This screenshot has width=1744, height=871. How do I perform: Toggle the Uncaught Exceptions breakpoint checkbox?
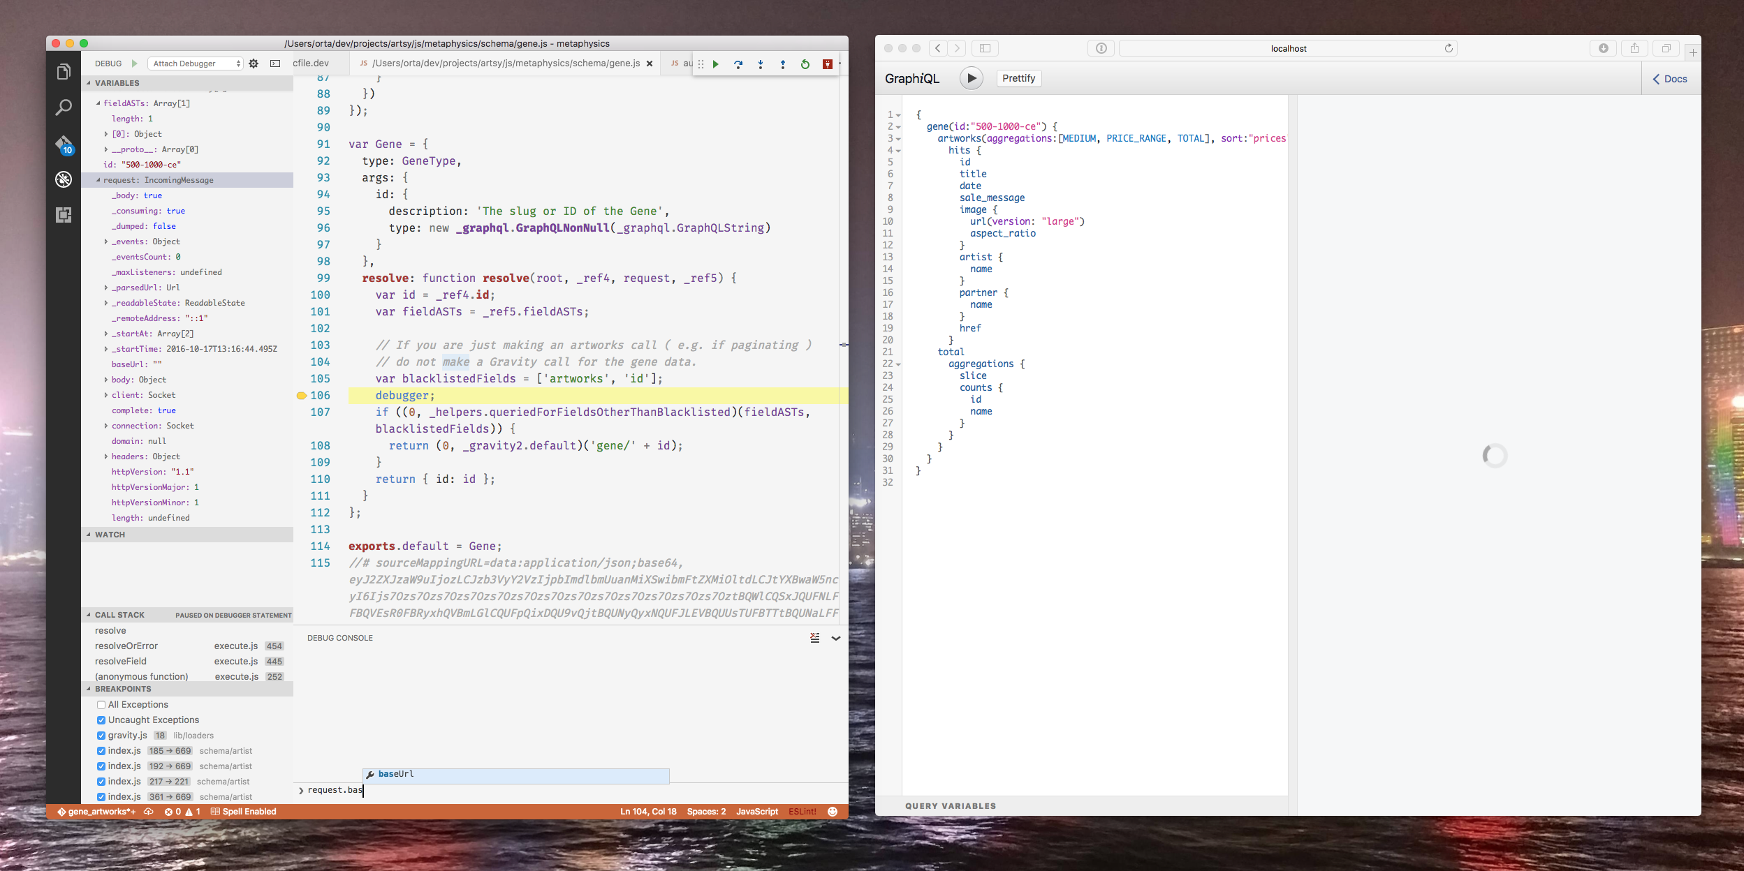(100, 720)
